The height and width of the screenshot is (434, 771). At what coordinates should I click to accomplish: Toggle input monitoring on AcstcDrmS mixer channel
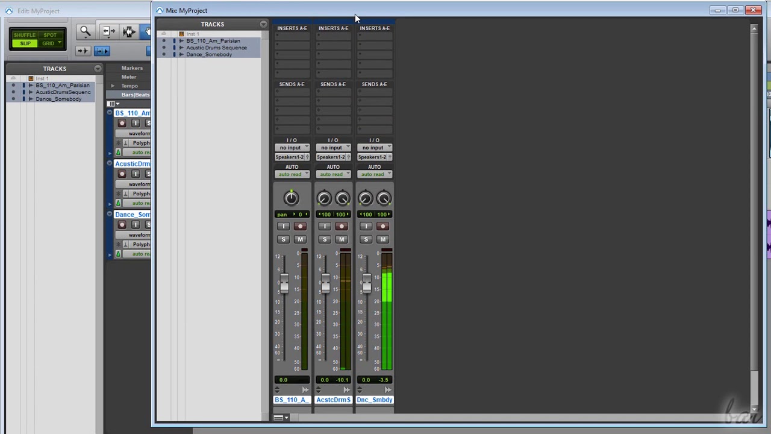(325, 226)
